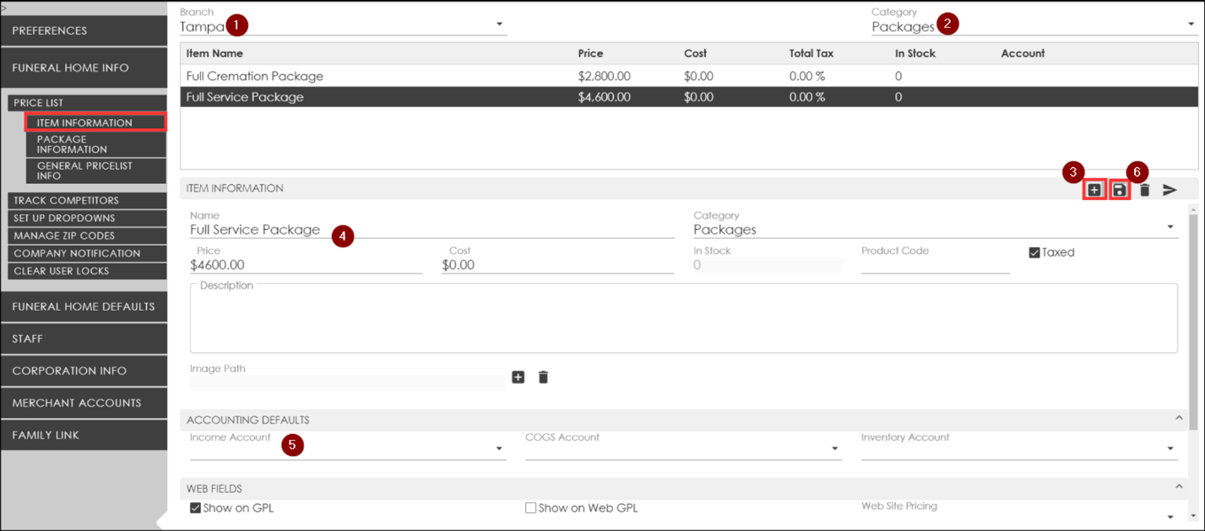This screenshot has height=531, width=1205.
Task: Open the Income Account dropdown
Action: tap(499, 449)
